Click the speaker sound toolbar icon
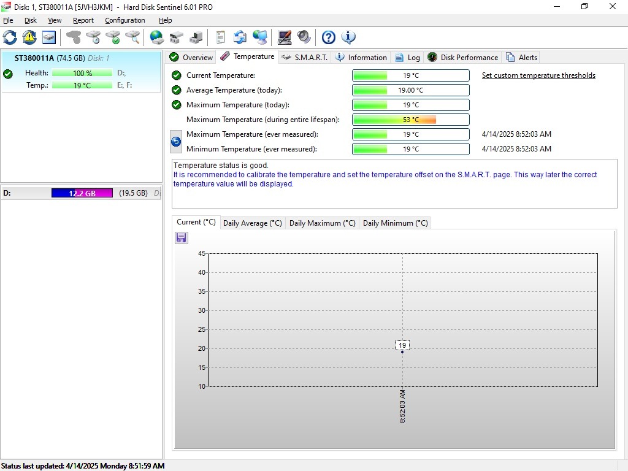Viewport: 628px width, 471px height. pyautogui.click(x=304, y=37)
